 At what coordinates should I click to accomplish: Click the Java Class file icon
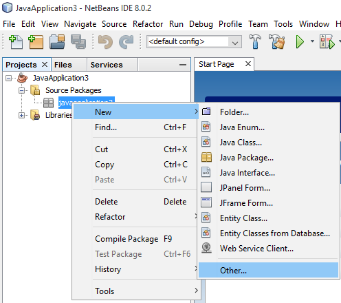pos(206,142)
